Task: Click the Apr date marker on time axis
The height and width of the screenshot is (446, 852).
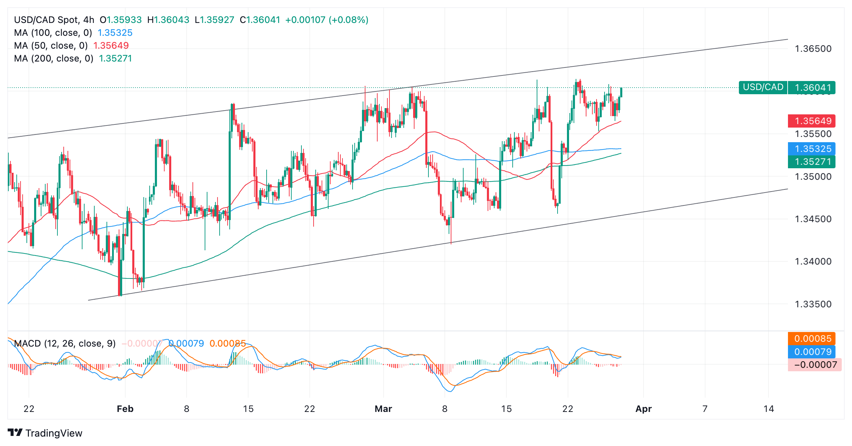Action: coord(643,409)
